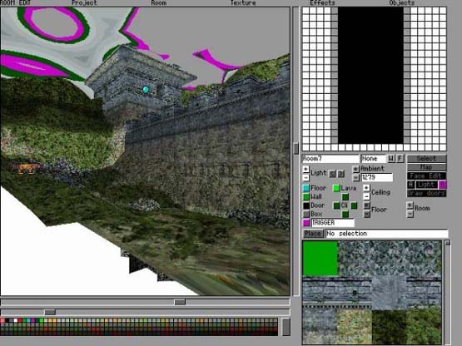The image size is (462, 346).
Task: Toggle Face Edit mode
Action: point(426,175)
